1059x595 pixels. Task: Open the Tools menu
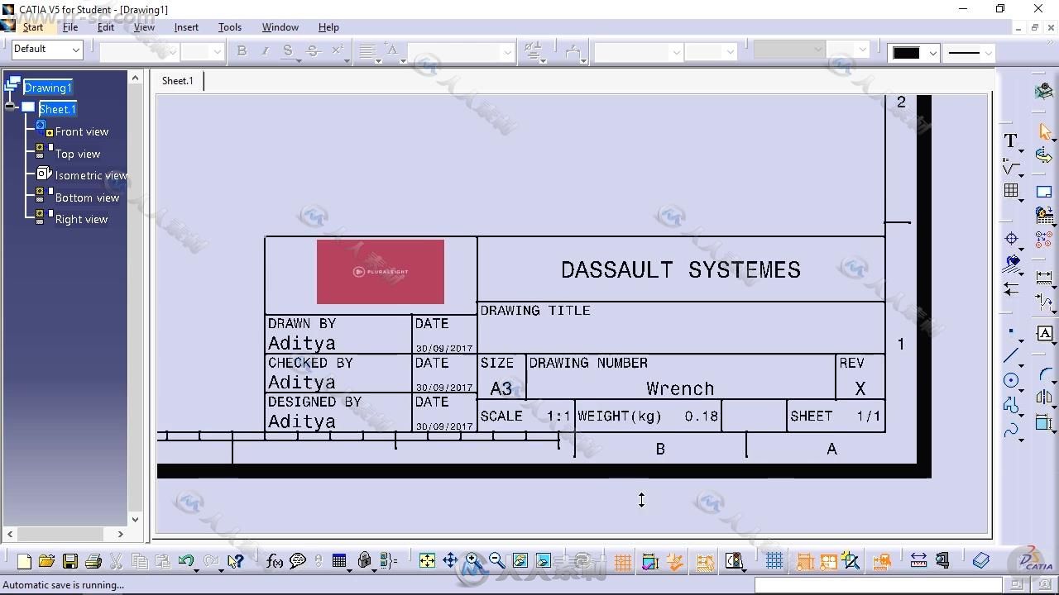[x=230, y=27]
